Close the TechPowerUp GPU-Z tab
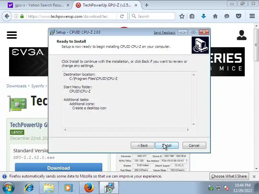Screen dimensions: 259x194 click(136, 5)
